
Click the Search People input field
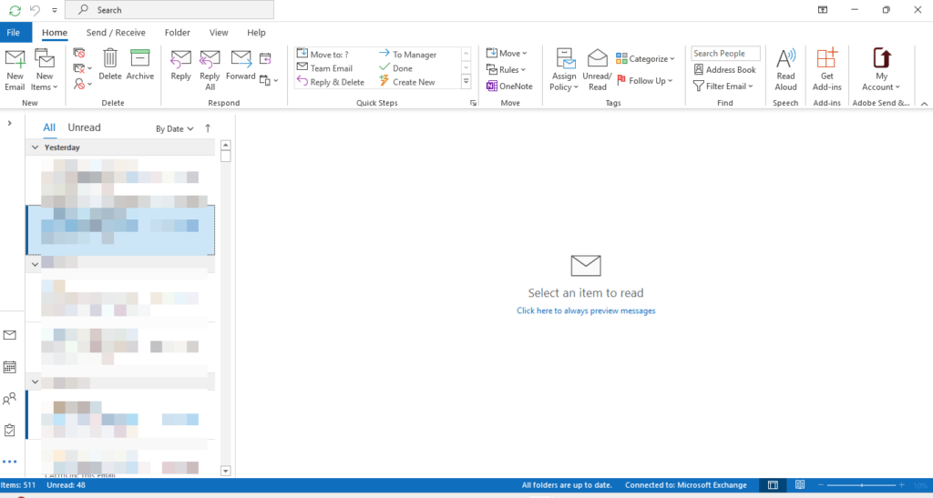pos(724,54)
